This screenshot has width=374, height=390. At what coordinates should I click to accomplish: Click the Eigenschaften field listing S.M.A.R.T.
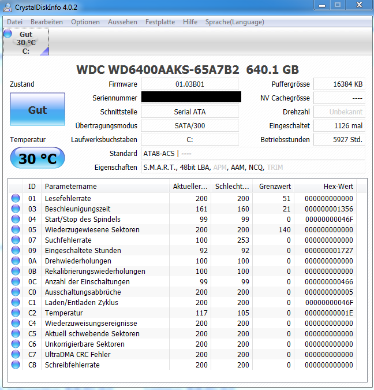coord(253,168)
